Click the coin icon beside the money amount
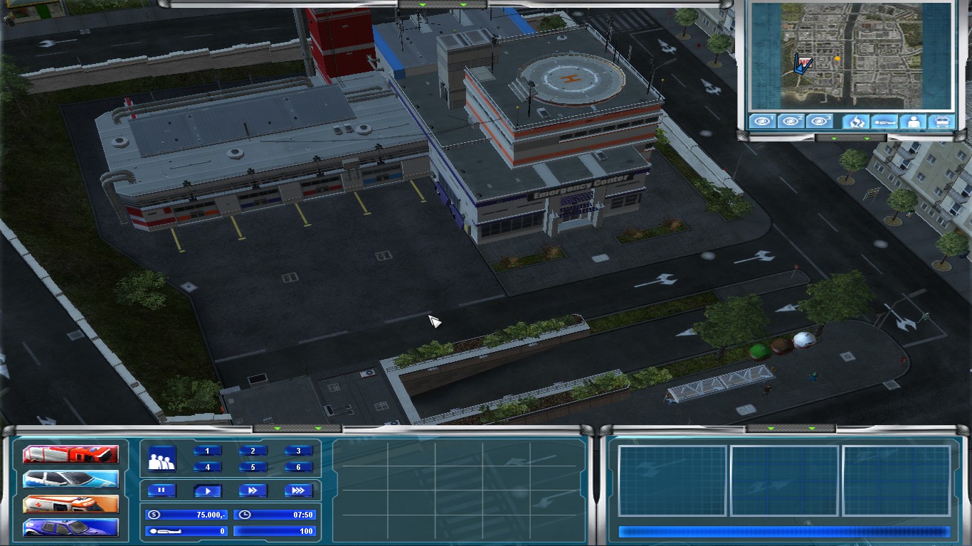The height and width of the screenshot is (546, 972). tap(154, 515)
